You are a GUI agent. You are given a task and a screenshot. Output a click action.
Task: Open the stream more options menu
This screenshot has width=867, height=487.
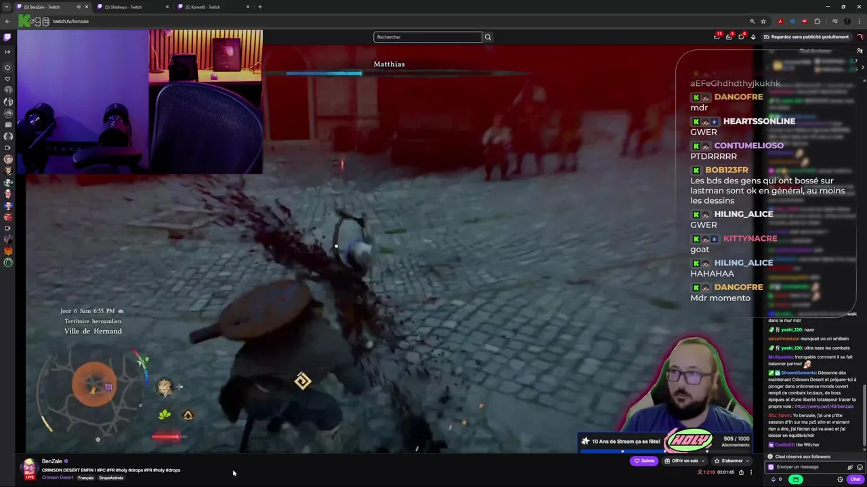750,472
